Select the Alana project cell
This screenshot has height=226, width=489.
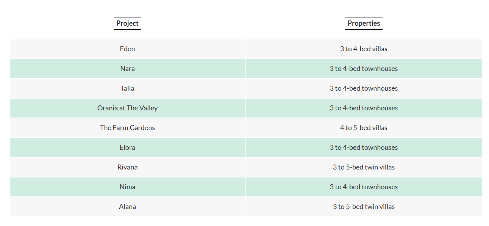[127, 207]
